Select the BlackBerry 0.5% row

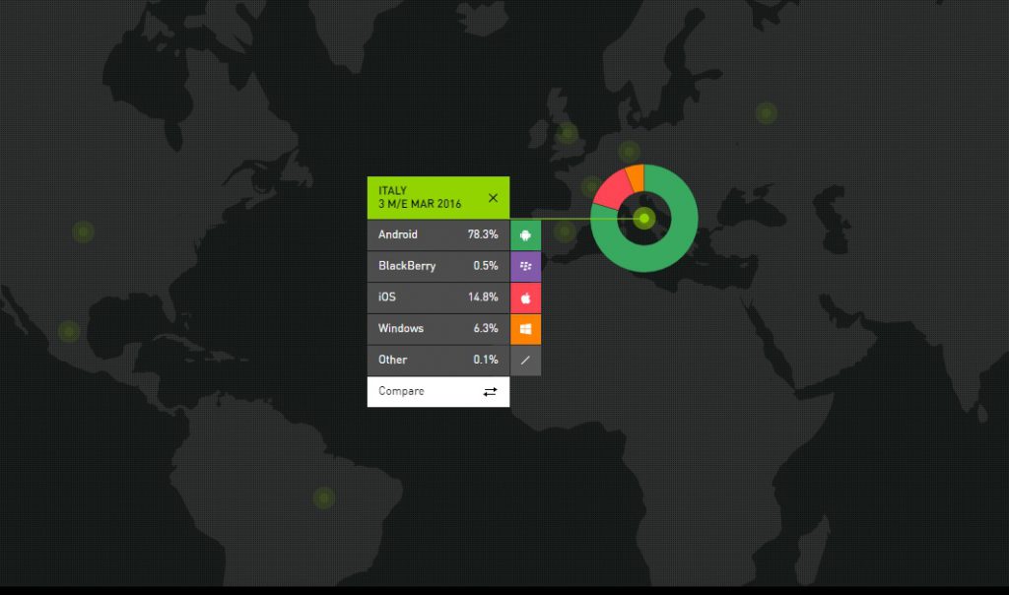[x=438, y=266]
